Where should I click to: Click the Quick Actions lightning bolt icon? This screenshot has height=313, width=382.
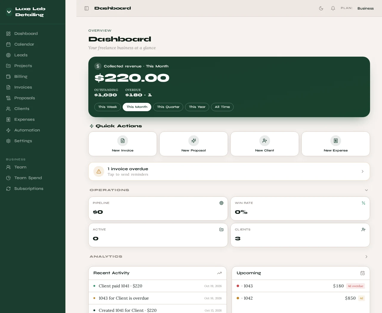click(92, 126)
